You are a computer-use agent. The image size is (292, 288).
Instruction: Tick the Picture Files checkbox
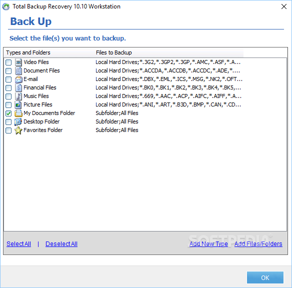(8, 105)
